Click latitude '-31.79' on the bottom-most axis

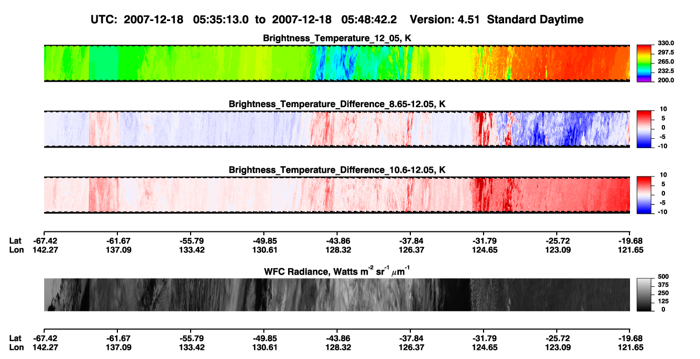click(x=484, y=338)
